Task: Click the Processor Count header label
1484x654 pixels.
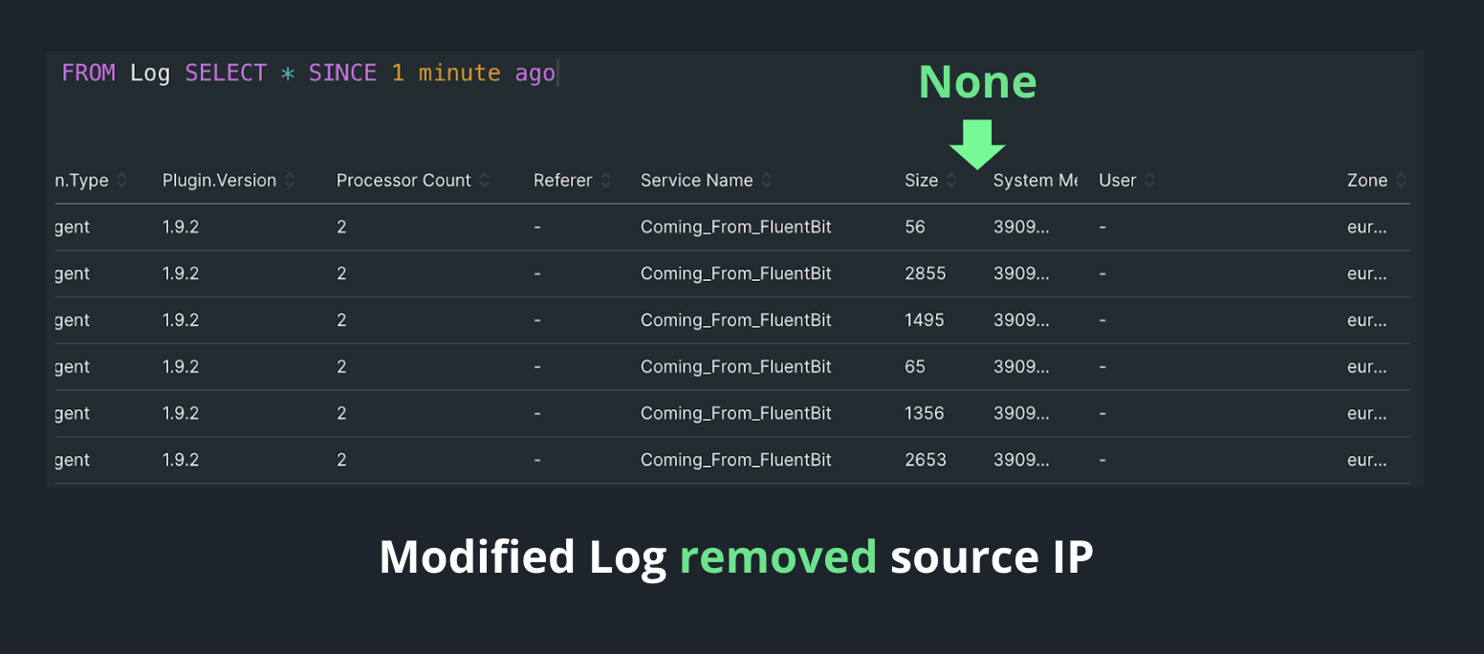Action: point(404,181)
